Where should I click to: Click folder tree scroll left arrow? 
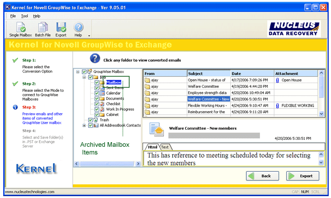(77, 164)
